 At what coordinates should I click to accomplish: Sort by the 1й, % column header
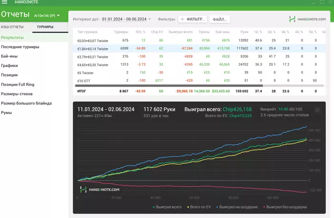click(258, 32)
